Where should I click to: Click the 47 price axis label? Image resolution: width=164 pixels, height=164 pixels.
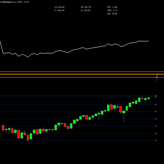click(156, 126)
